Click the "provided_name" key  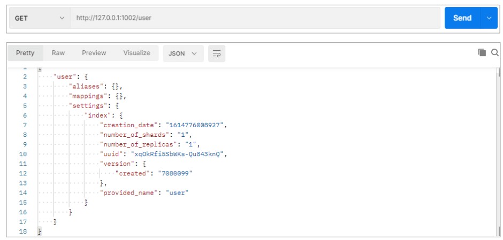click(x=128, y=192)
